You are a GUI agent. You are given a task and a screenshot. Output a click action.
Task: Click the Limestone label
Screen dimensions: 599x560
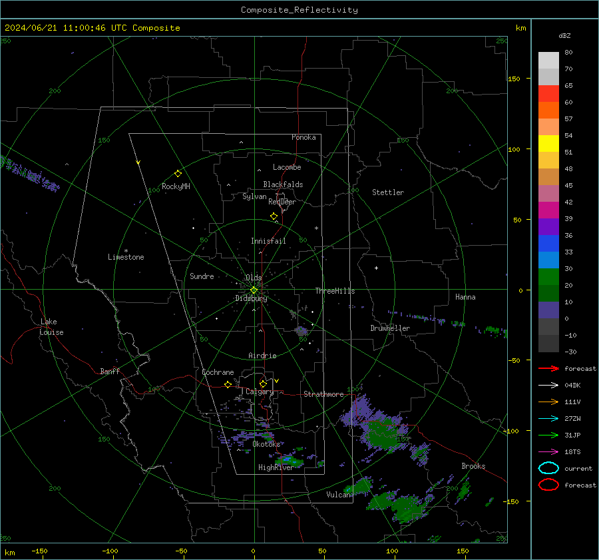point(126,257)
